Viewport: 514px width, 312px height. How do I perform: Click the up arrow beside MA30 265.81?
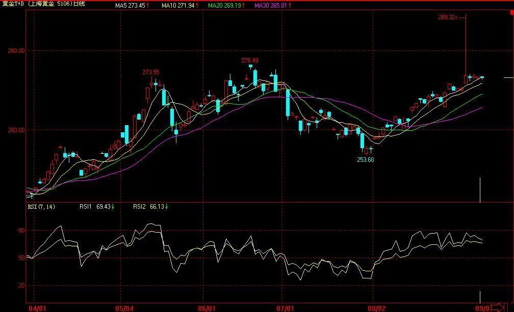(x=290, y=6)
